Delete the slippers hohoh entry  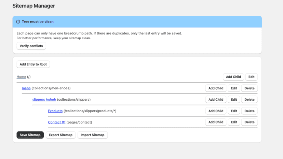pos(250,100)
